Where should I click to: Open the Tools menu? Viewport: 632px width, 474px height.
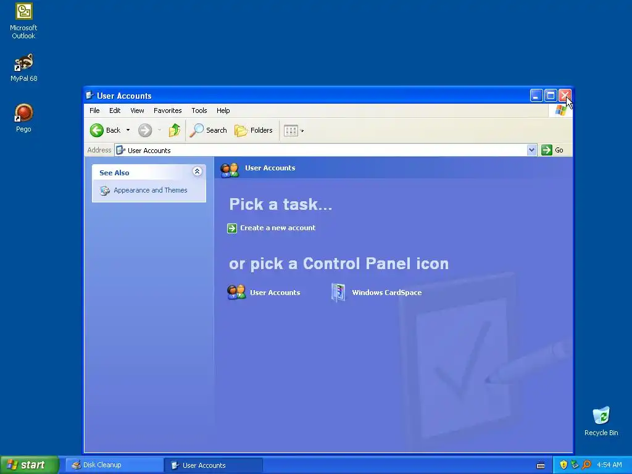click(199, 110)
